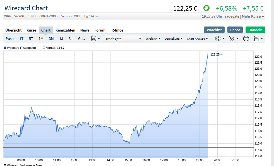Select the Push timeframe

pos(9,39)
